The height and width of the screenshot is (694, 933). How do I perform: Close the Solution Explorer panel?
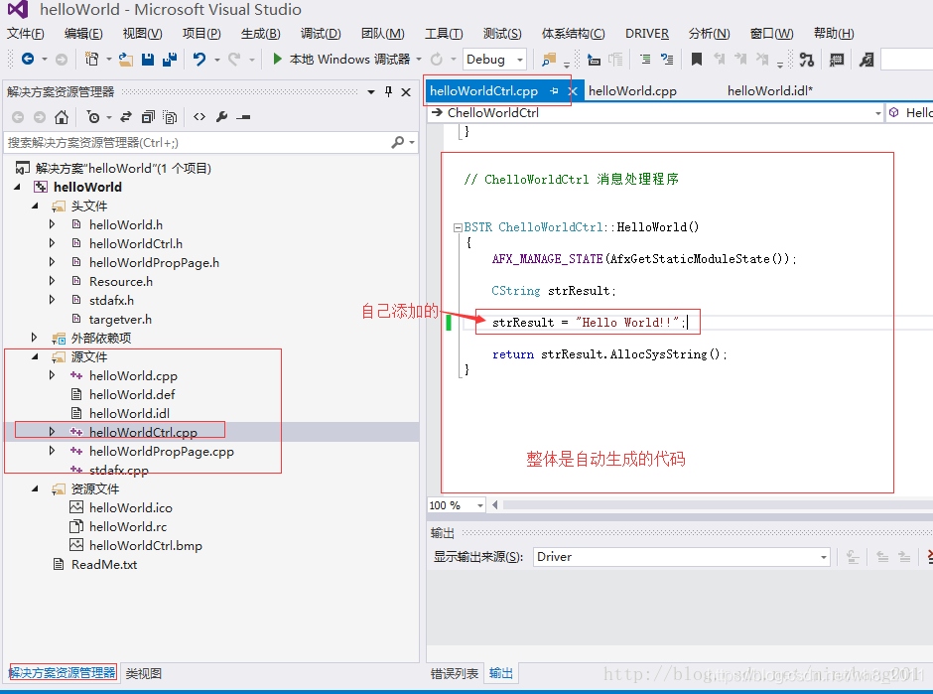[x=406, y=92]
